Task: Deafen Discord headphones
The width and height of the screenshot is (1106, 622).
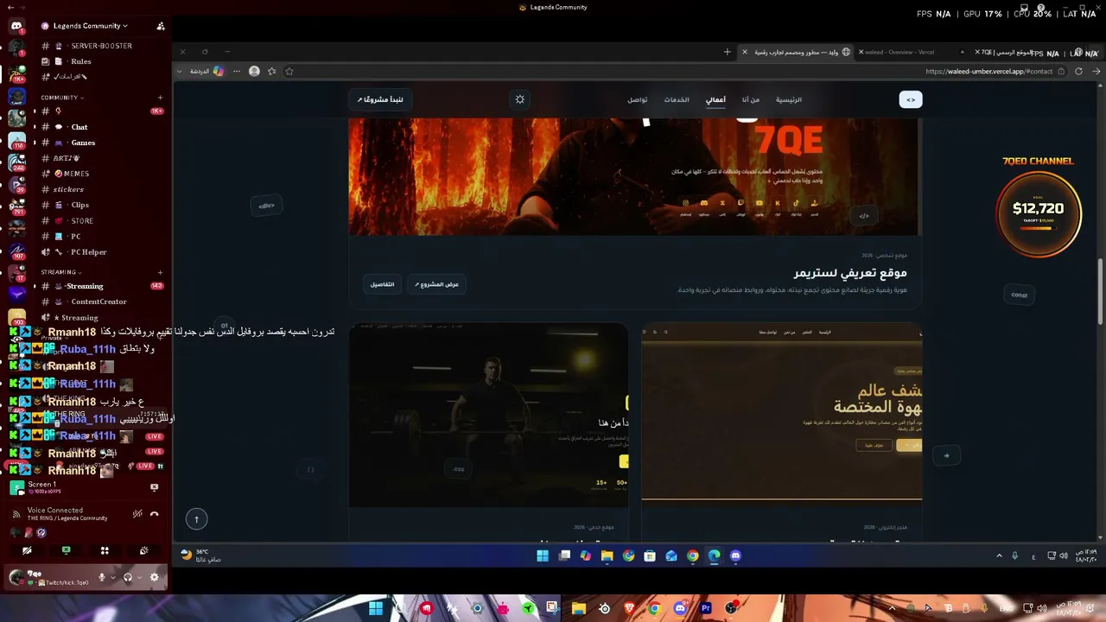Action: pyautogui.click(x=128, y=577)
